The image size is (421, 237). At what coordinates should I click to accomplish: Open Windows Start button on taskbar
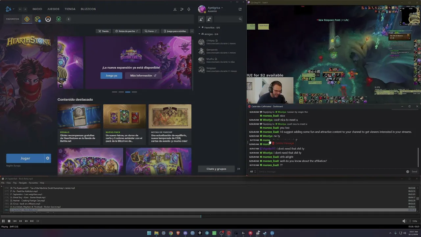pyautogui.click(x=149, y=233)
